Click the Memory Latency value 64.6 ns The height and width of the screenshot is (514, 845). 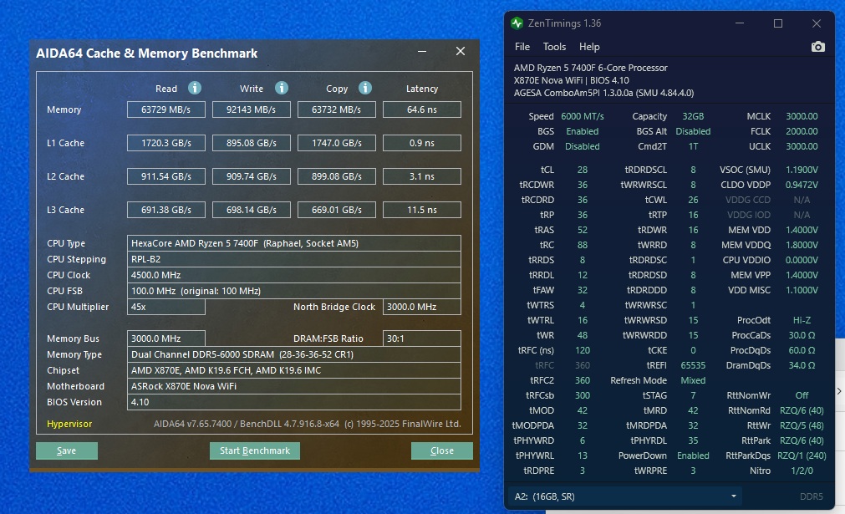pos(422,109)
